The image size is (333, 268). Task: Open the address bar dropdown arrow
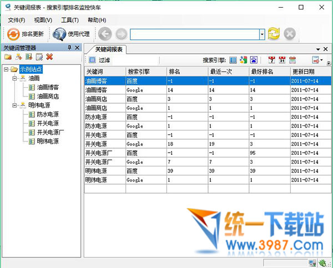coord(262,34)
